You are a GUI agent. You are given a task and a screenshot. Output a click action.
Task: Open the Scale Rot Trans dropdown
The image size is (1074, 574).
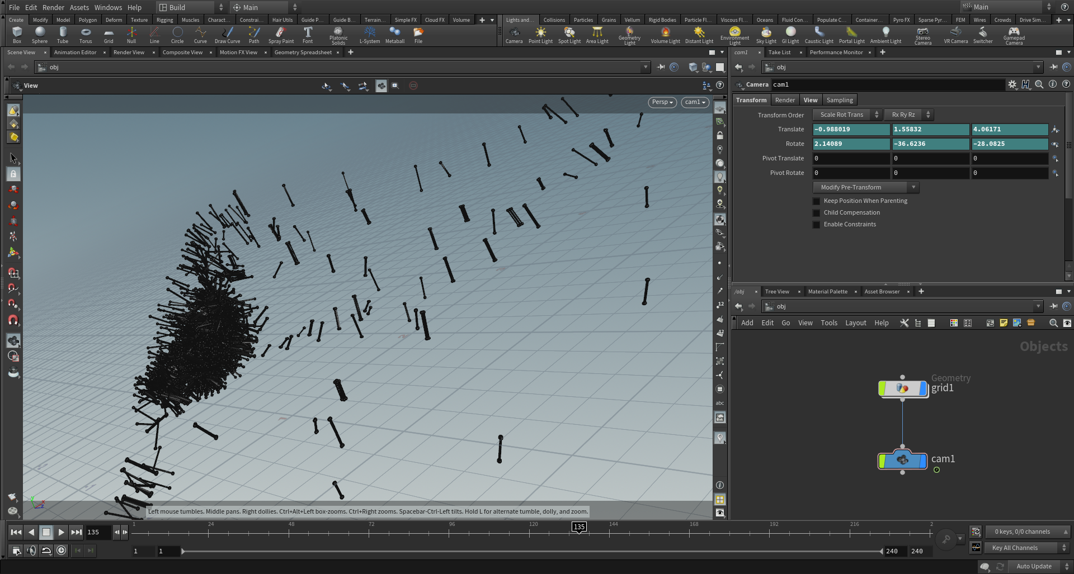point(847,115)
